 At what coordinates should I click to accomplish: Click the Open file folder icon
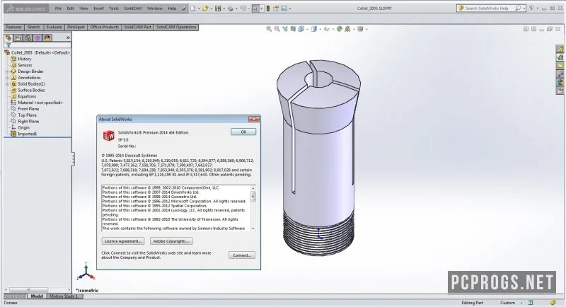point(205,8)
